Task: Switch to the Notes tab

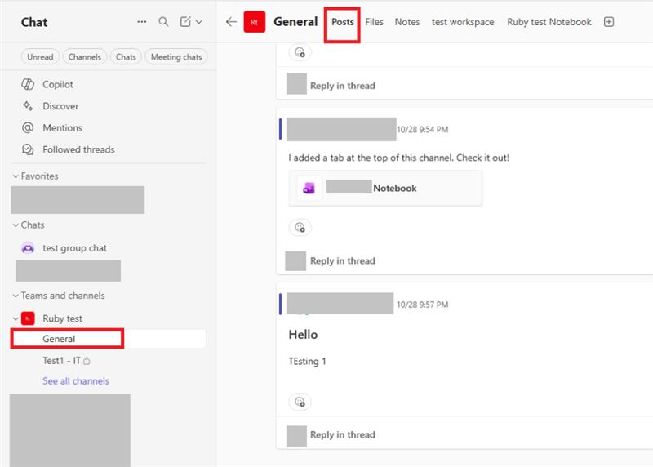Action: [x=406, y=22]
